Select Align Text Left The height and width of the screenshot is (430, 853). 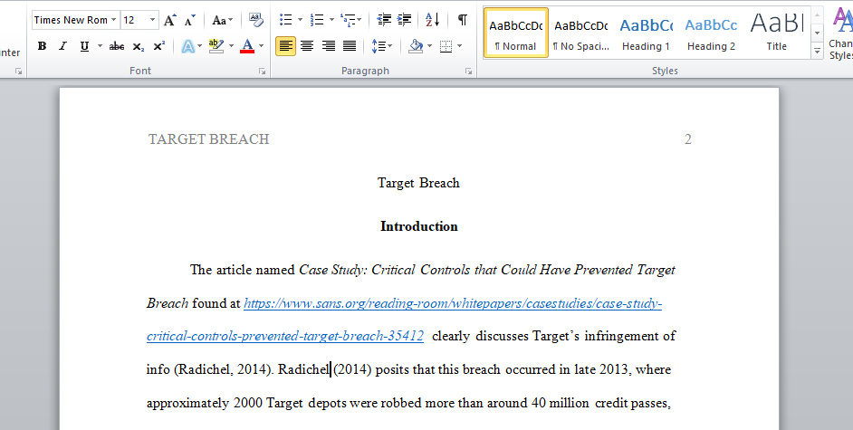click(x=285, y=46)
